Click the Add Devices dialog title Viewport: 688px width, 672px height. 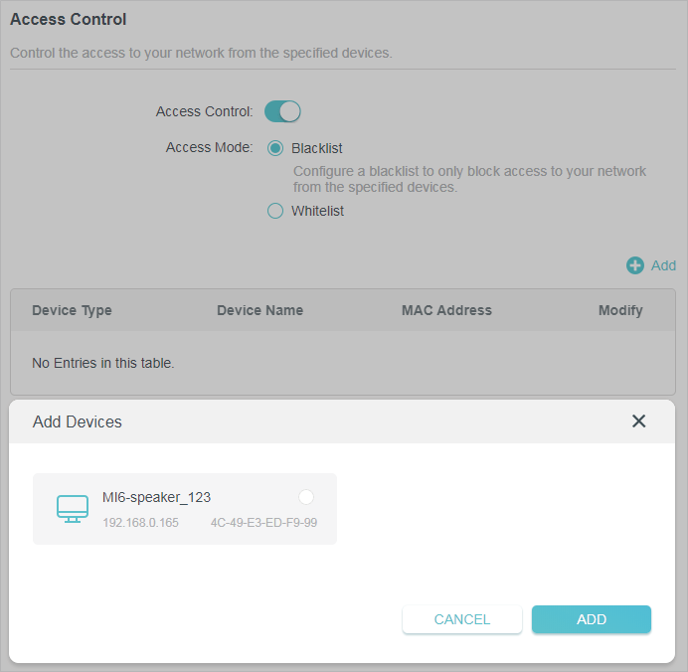click(78, 421)
